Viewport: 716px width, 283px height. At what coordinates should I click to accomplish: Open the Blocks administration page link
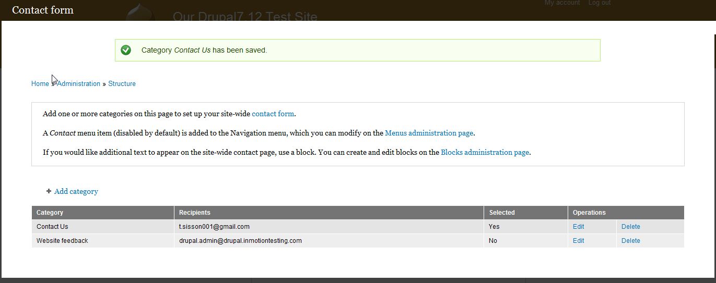tap(485, 152)
